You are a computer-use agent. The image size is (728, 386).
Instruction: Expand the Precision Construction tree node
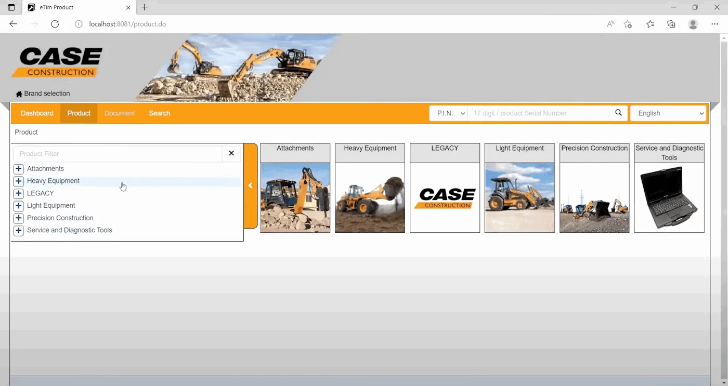[19, 218]
